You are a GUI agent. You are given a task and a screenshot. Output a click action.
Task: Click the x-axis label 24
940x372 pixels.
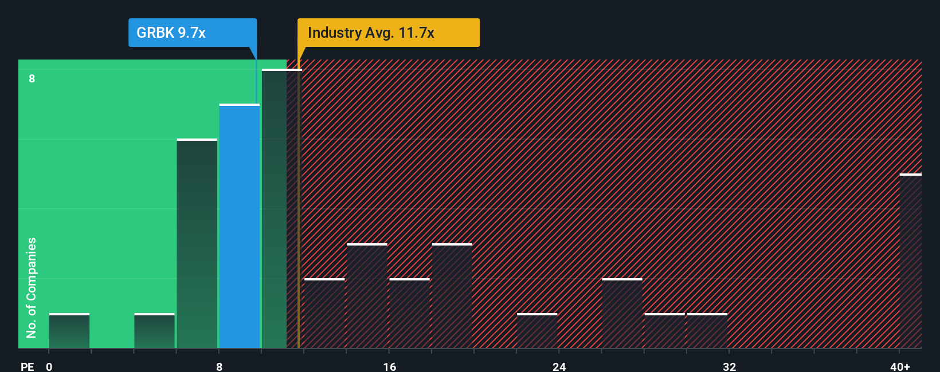559,367
